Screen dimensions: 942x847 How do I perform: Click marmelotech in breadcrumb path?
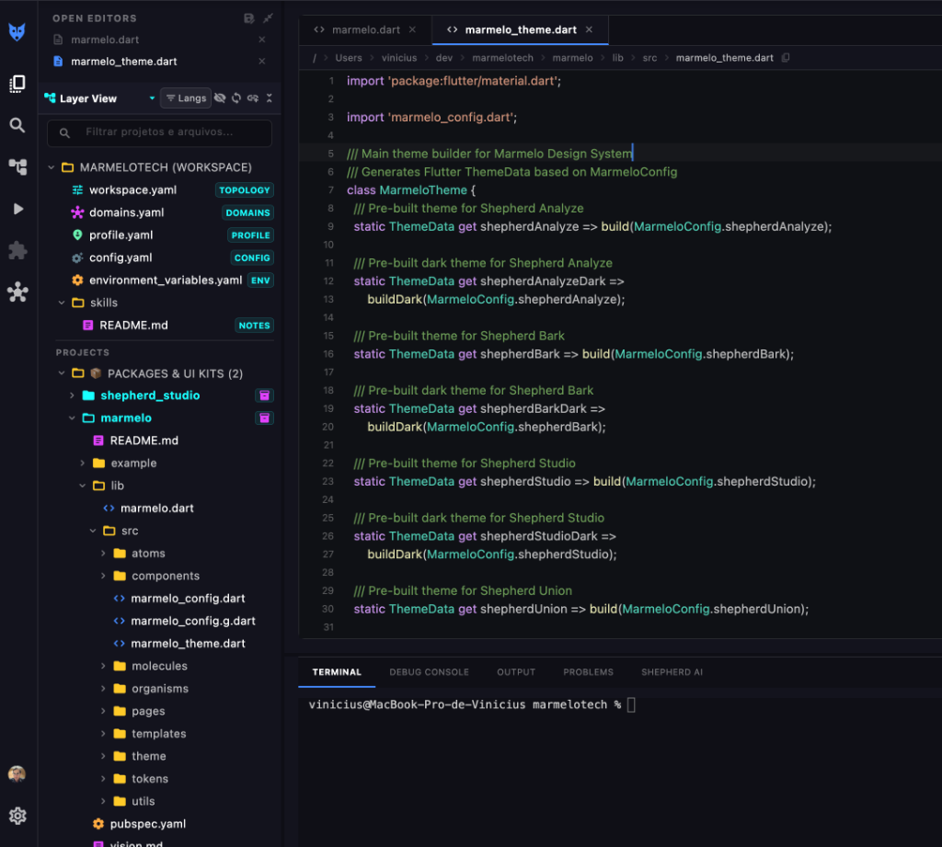(502, 58)
